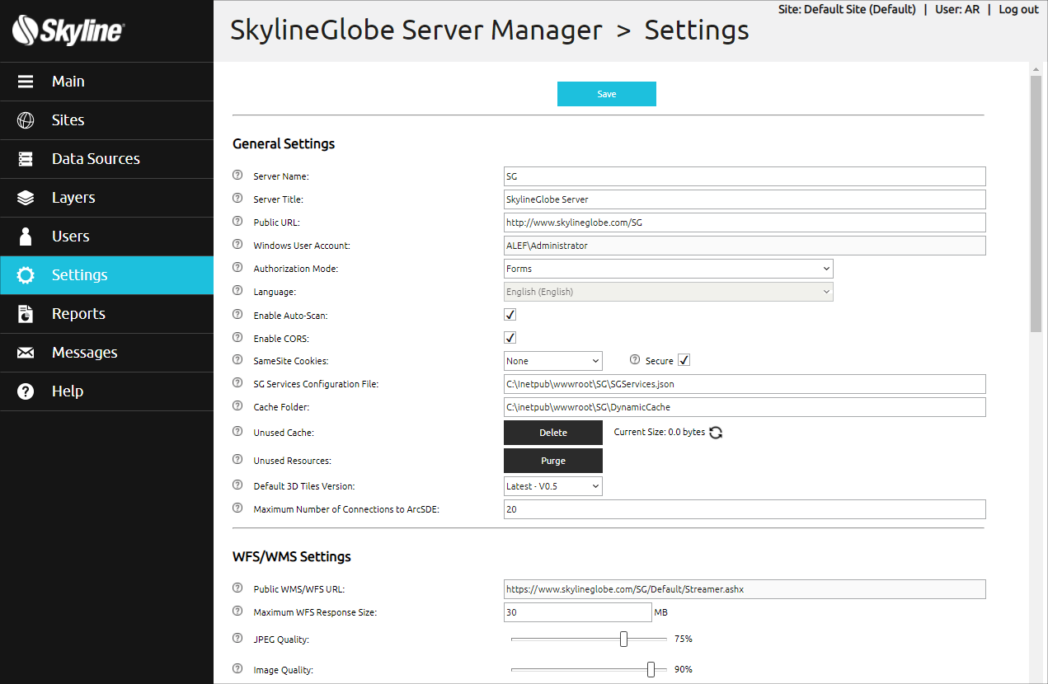Refresh the unused cache current size

click(716, 433)
